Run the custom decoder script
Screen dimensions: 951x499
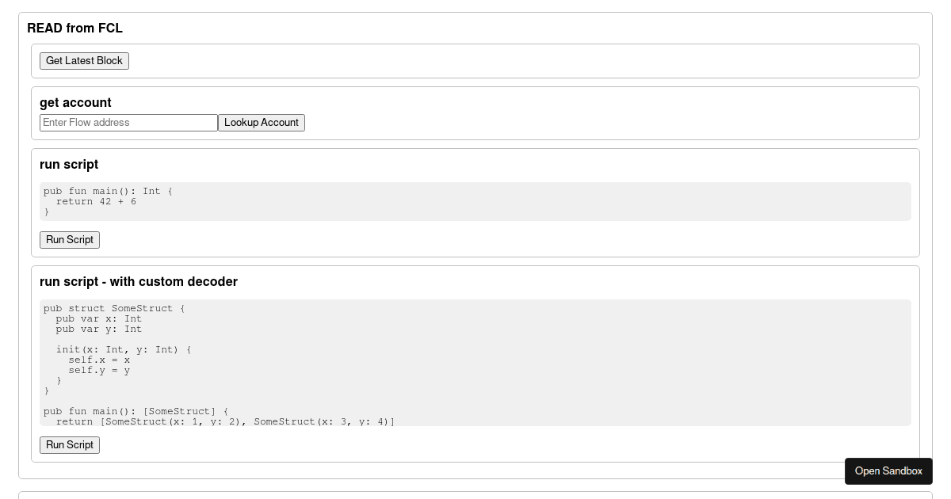coord(69,444)
